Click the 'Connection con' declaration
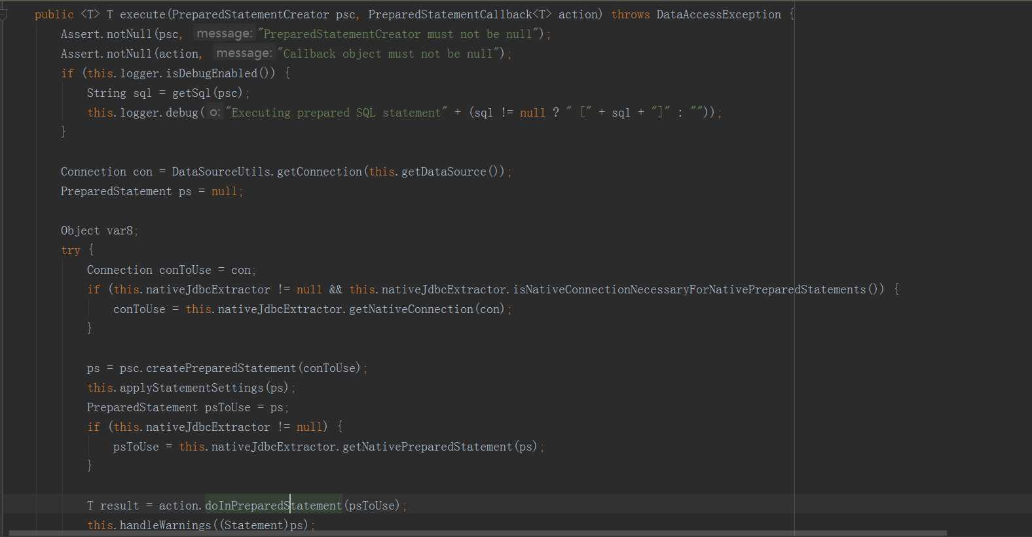This screenshot has height=537, width=1032. [107, 172]
